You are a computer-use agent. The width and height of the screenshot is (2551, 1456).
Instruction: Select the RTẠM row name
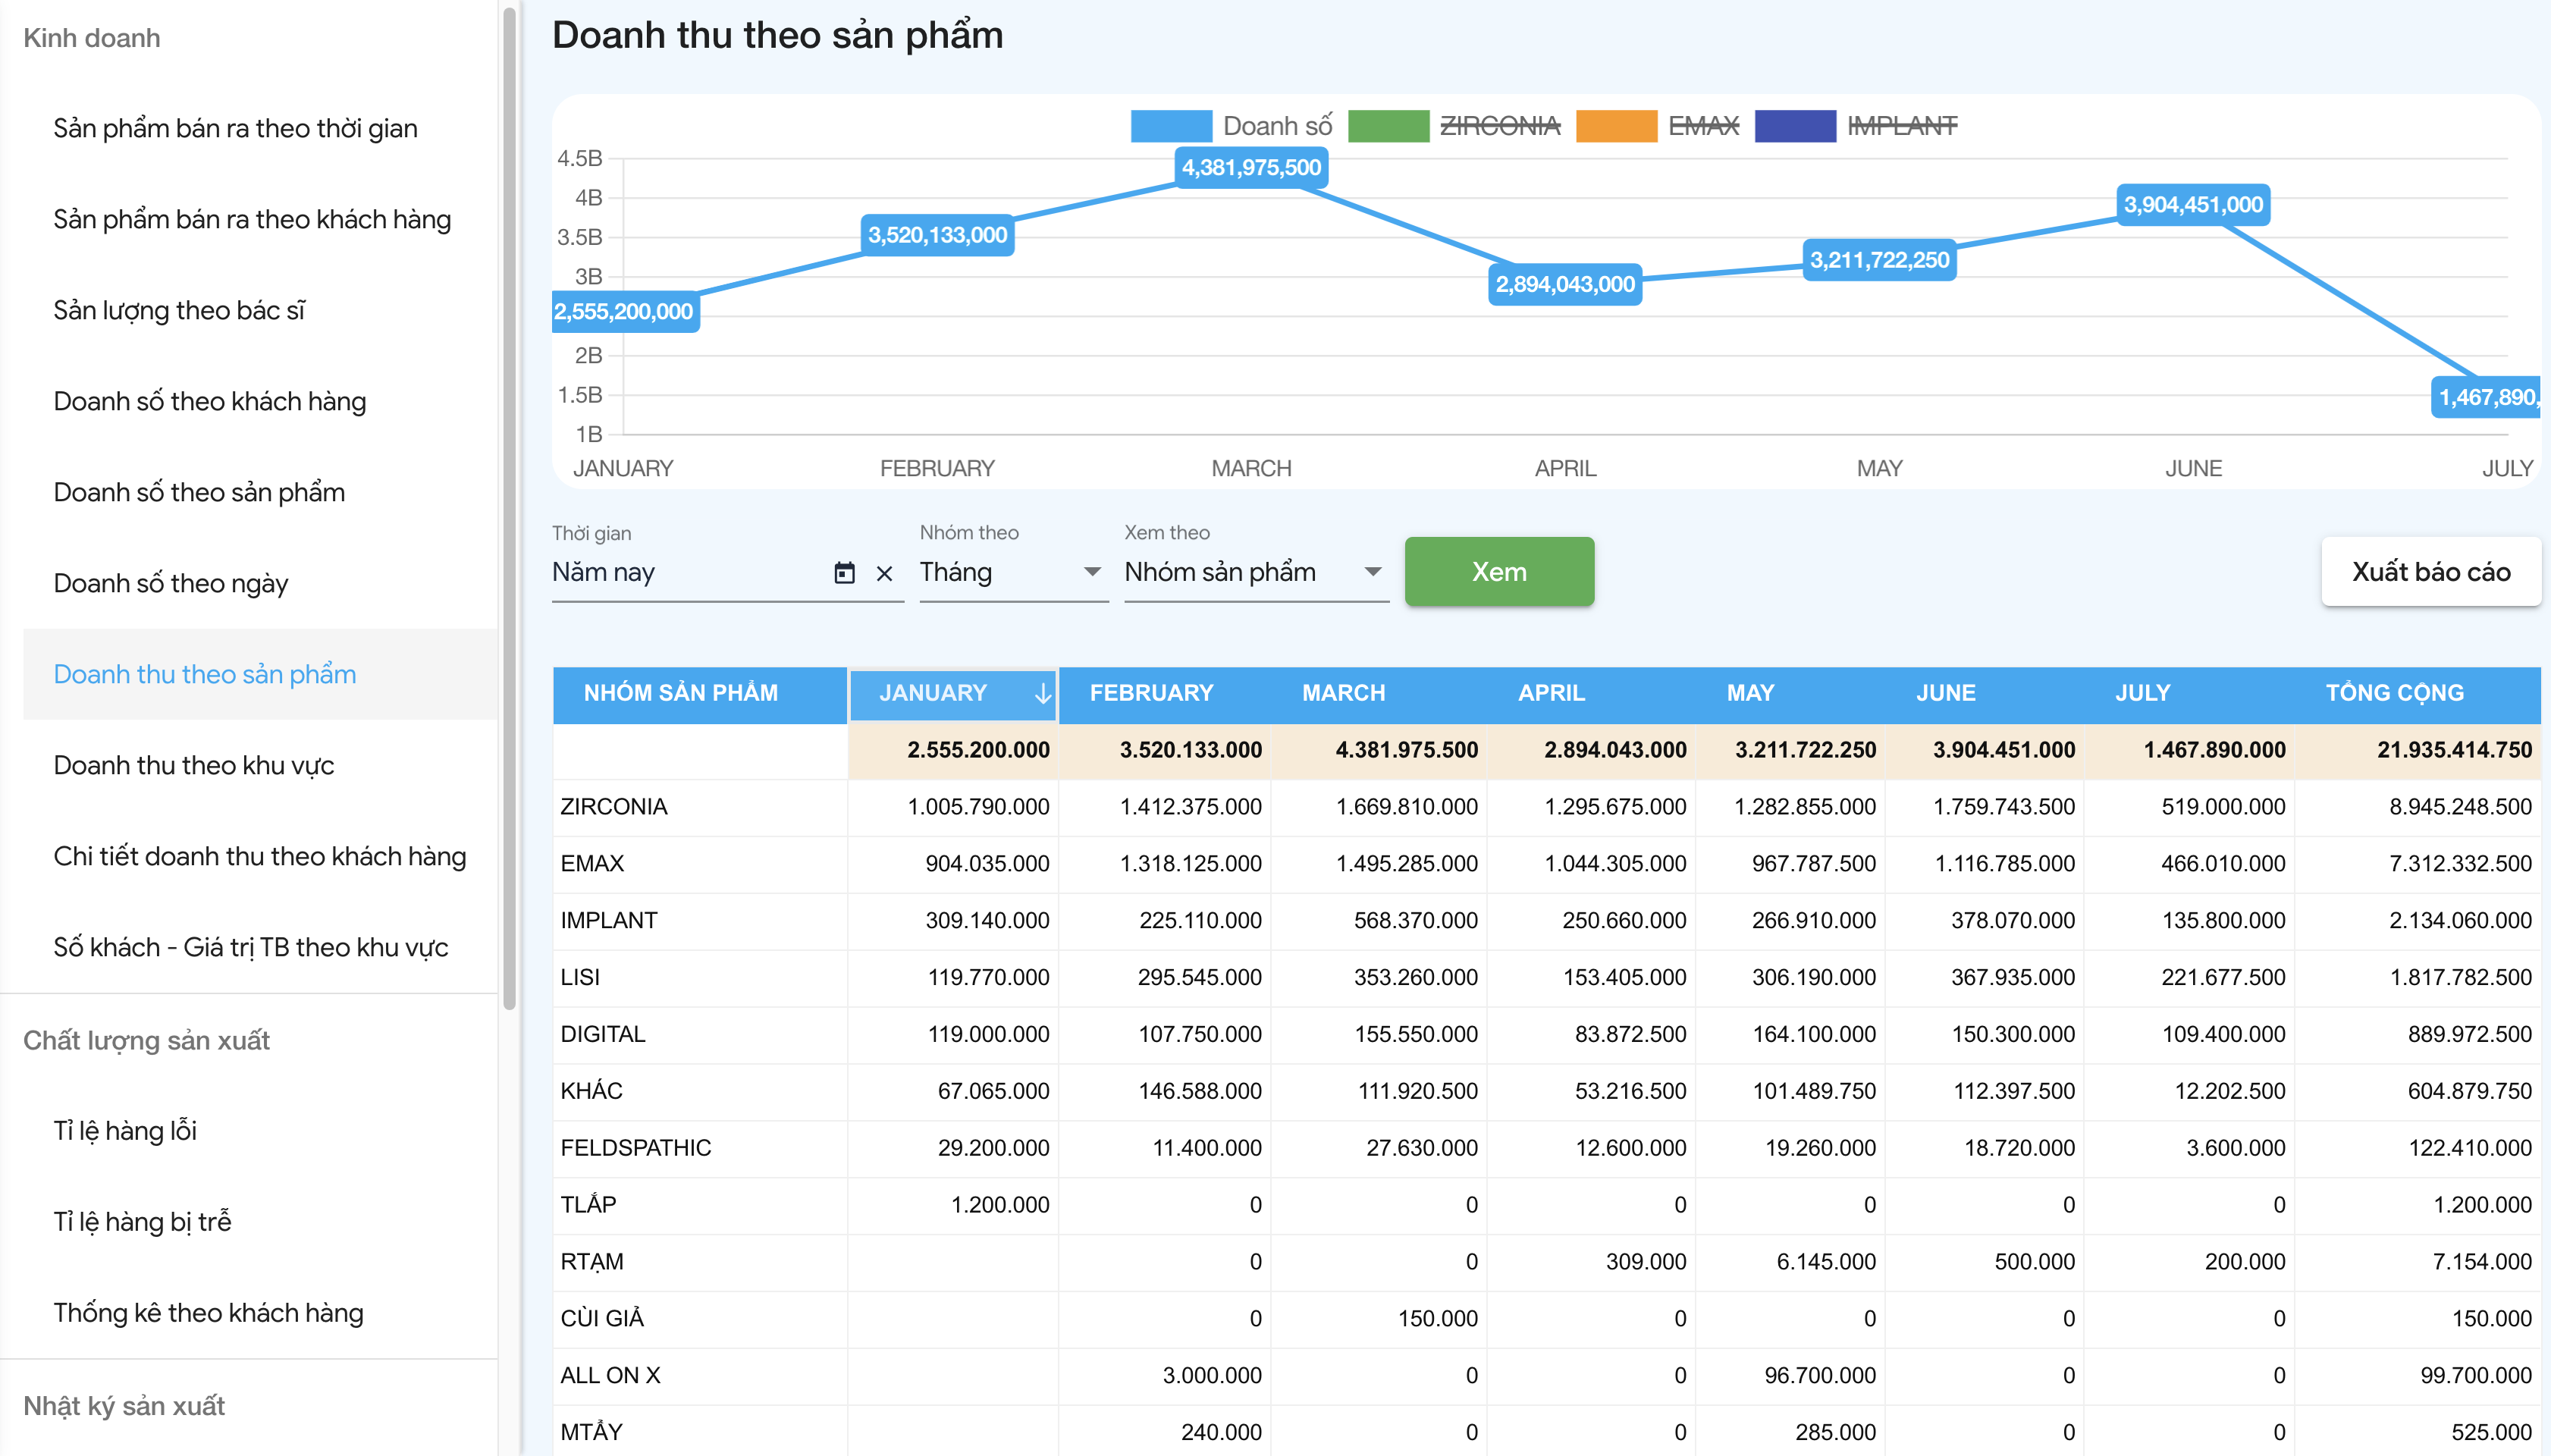[592, 1261]
